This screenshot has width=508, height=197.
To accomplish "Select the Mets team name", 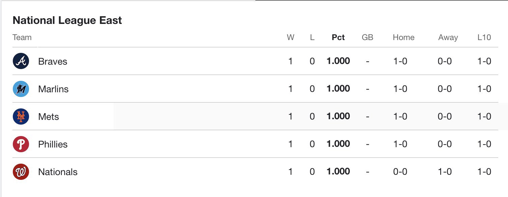I will tap(49, 117).
